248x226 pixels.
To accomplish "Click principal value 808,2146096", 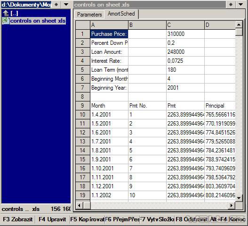I will 220,195.
